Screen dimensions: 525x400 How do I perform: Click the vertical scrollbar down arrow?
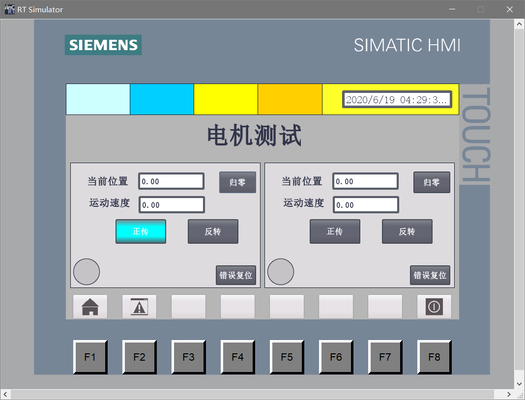pos(519,384)
